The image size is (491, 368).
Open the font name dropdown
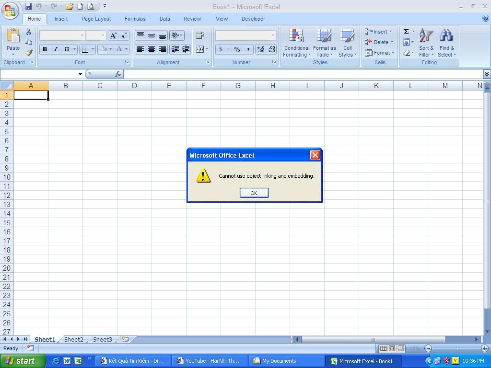[82, 35]
